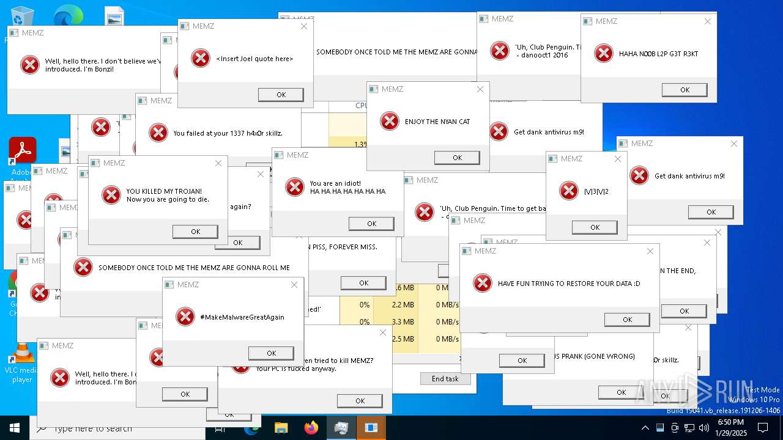
Task: Open the Microsoft Edge desktop shortcut
Action: coord(68,16)
